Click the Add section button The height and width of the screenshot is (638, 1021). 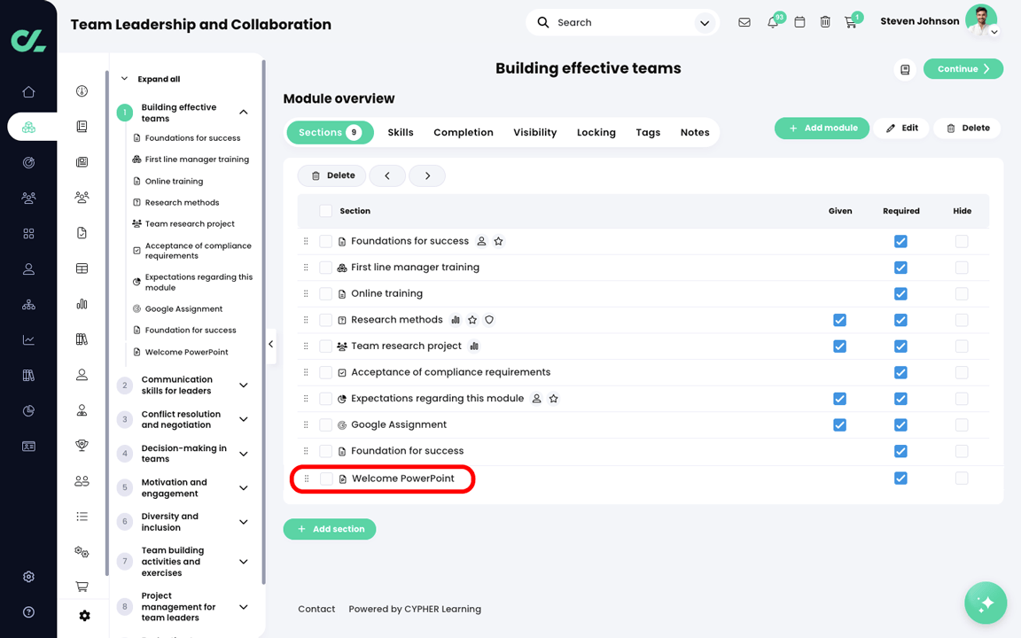330,529
